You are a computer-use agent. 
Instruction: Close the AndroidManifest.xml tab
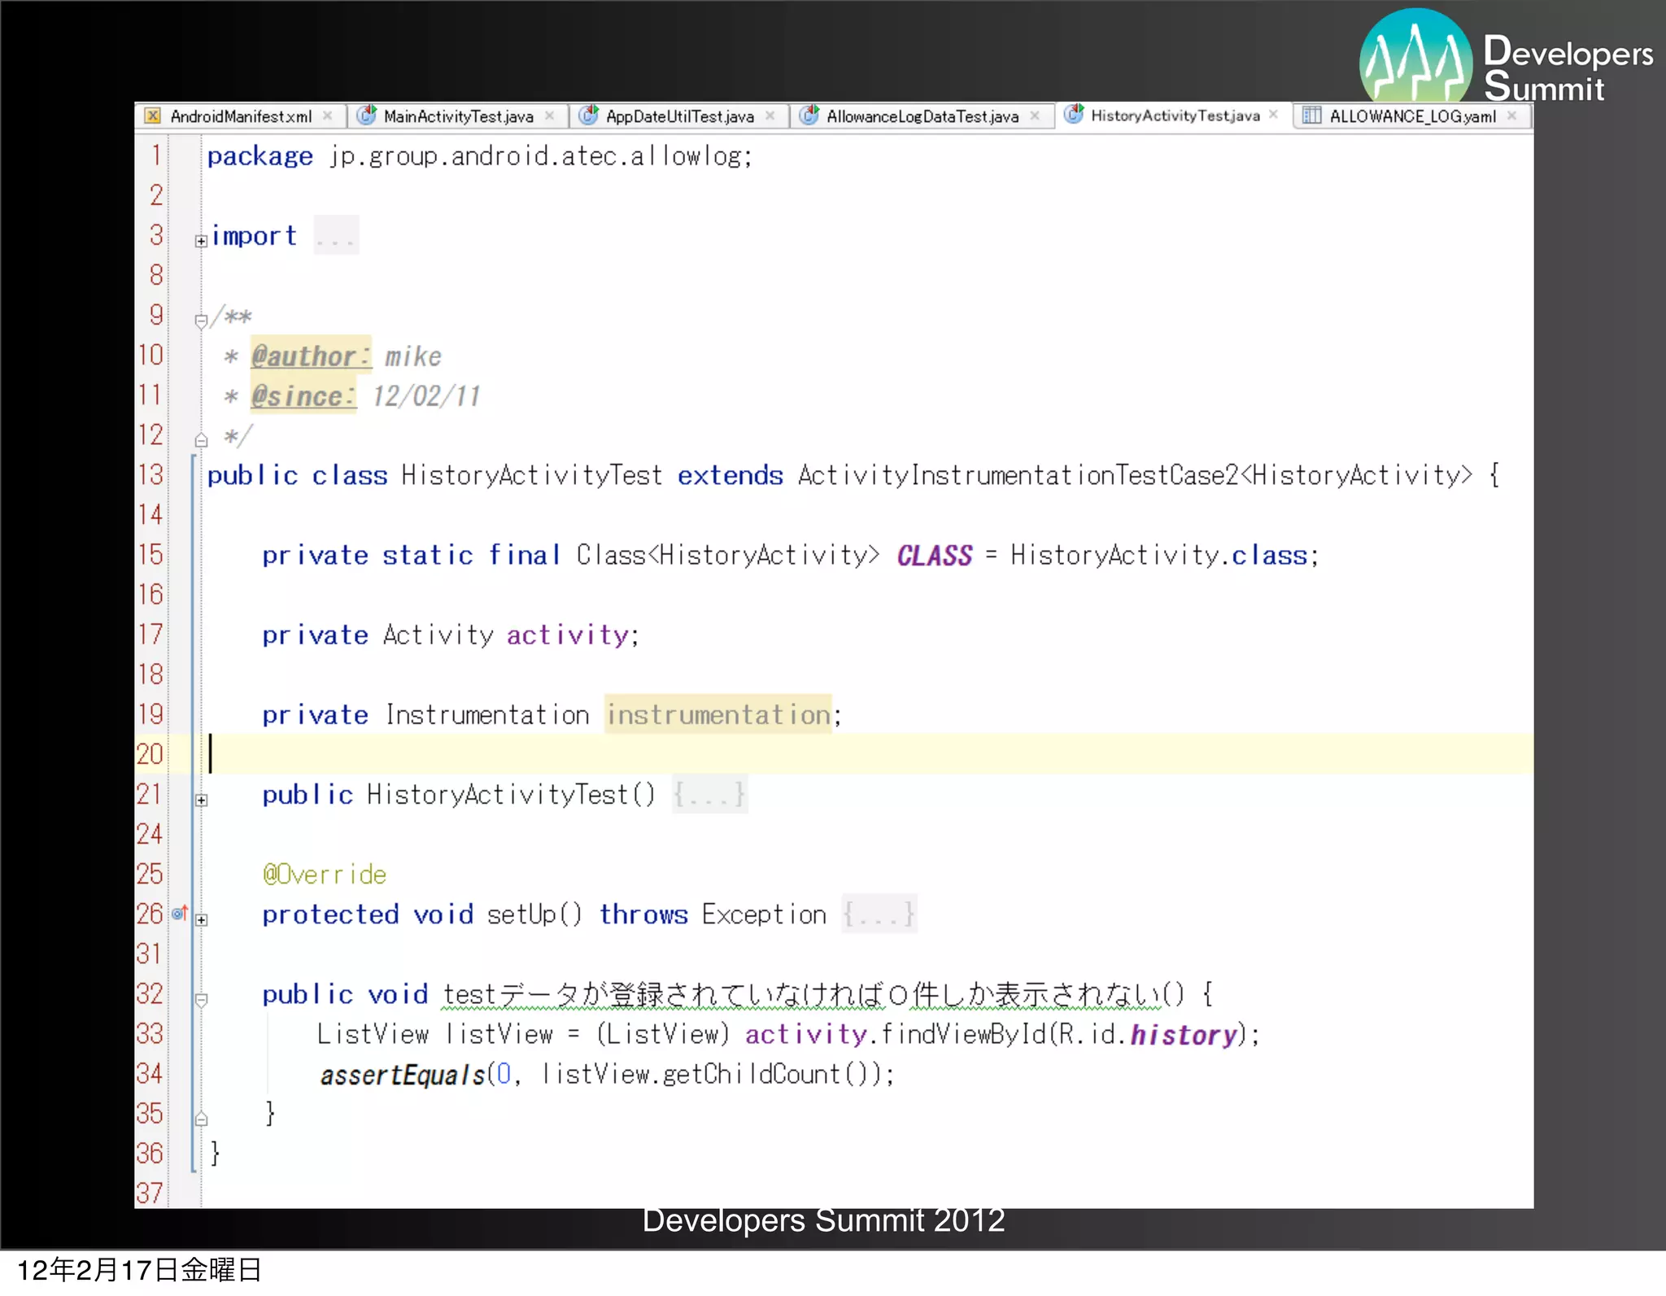[x=327, y=116]
